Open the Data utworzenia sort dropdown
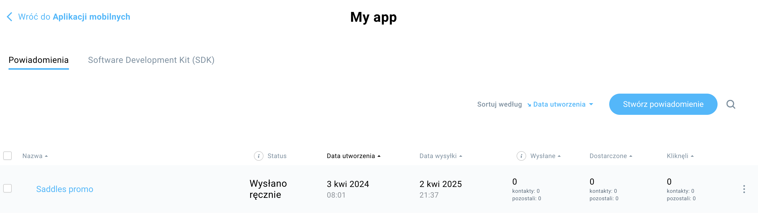Image resolution: width=758 pixels, height=218 pixels. (x=563, y=104)
